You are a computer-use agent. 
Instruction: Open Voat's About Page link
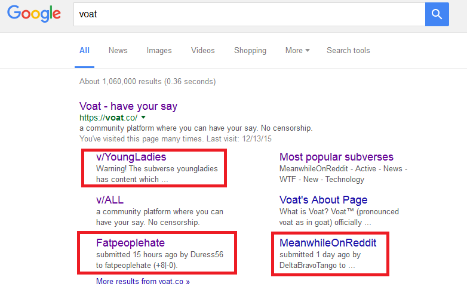click(323, 200)
